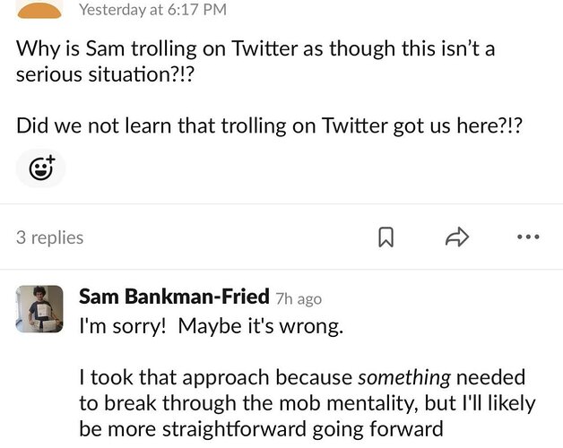Image resolution: width=563 pixels, height=448 pixels.
Task: Open the Sam Bankman-Fried name link
Action: (x=174, y=297)
